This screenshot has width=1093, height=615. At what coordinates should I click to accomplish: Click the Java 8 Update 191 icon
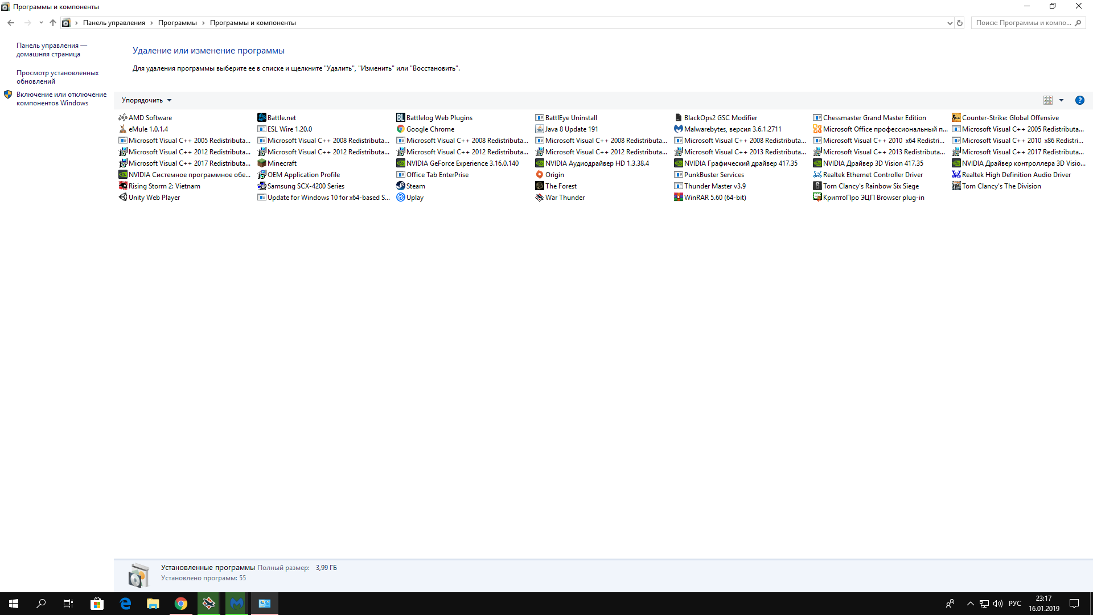tap(540, 129)
